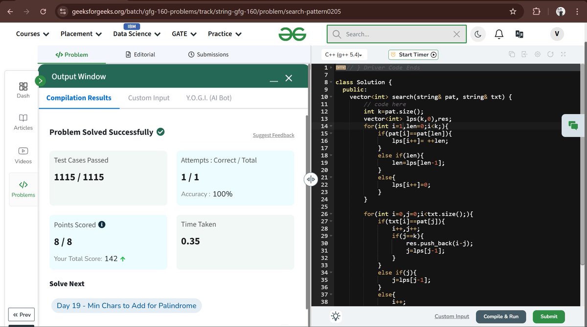Click the green arrow sidebar expander
The height and width of the screenshot is (327, 587).
[x=40, y=81]
